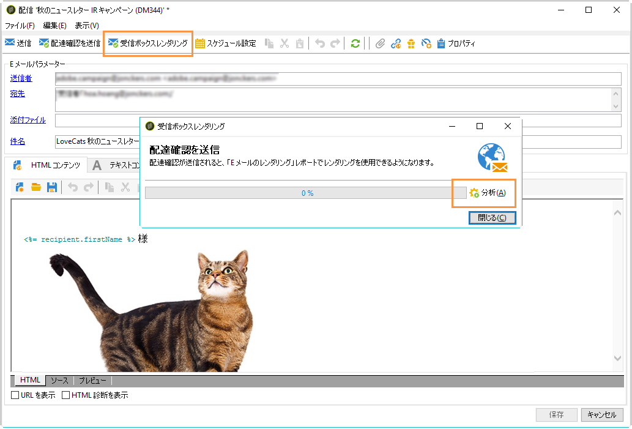Click the Redo arrow in editor toolbar
632x429 pixels.
pyautogui.click(x=88, y=187)
